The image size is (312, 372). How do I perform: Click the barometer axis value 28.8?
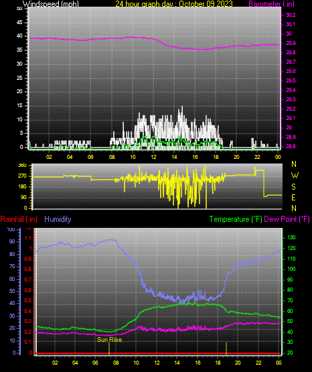(291, 146)
